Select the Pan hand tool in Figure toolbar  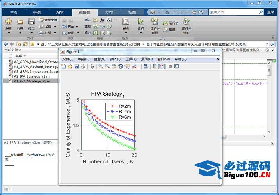114,67
